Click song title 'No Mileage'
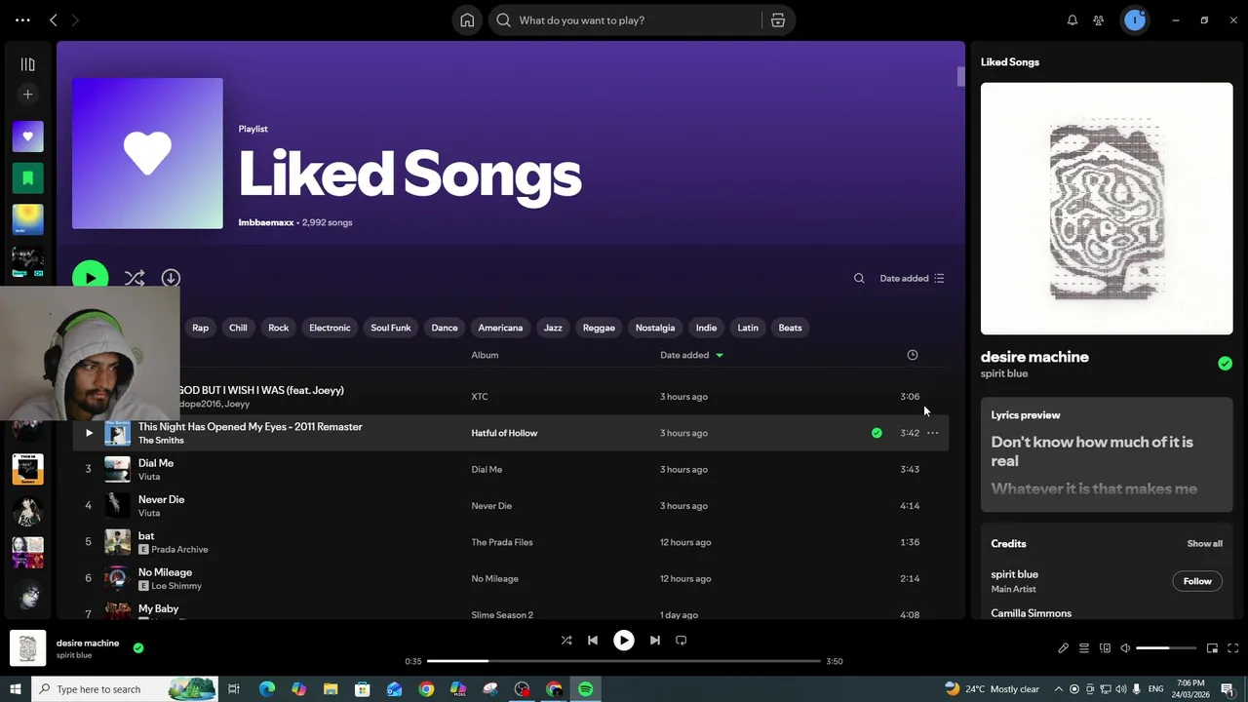 (x=165, y=572)
